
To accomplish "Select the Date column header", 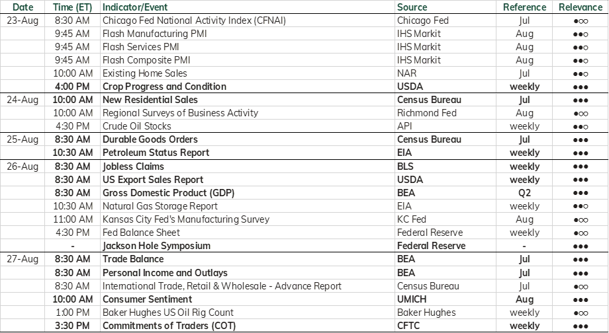I will (x=23, y=7).
